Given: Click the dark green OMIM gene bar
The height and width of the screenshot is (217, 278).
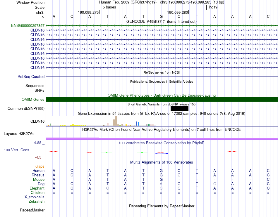Looking at the screenshot, I should pos(162,100).
